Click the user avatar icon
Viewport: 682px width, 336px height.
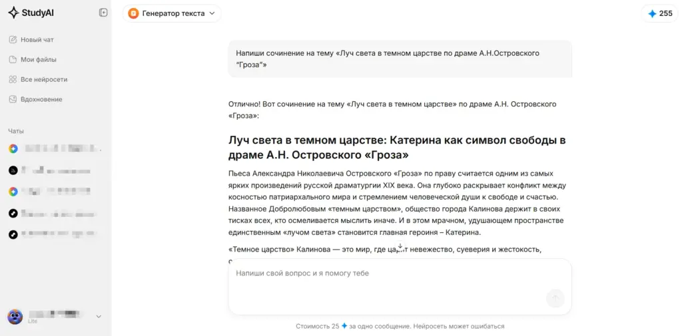coord(15,317)
